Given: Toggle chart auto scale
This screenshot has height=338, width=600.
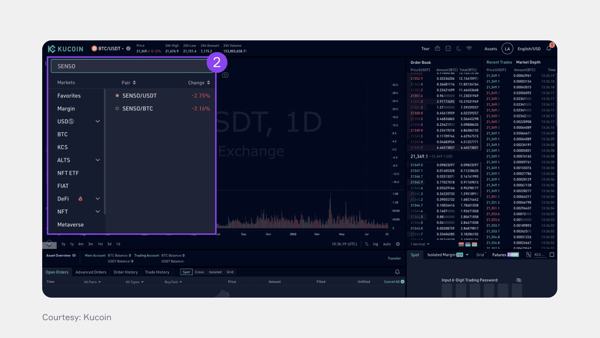Looking at the screenshot, I should point(387,244).
